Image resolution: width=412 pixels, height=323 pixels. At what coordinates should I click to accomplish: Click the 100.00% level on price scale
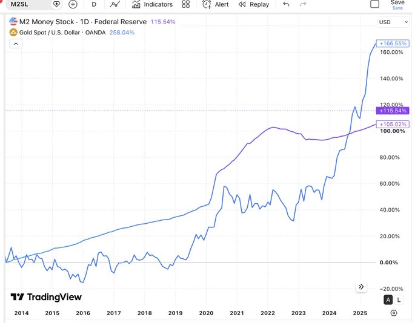point(392,131)
